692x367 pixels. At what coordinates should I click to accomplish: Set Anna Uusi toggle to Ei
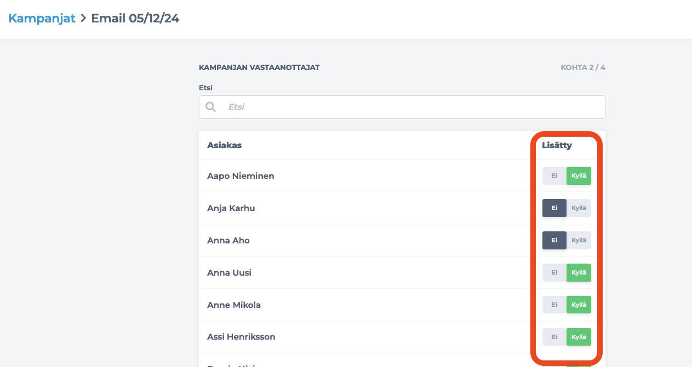click(x=554, y=273)
